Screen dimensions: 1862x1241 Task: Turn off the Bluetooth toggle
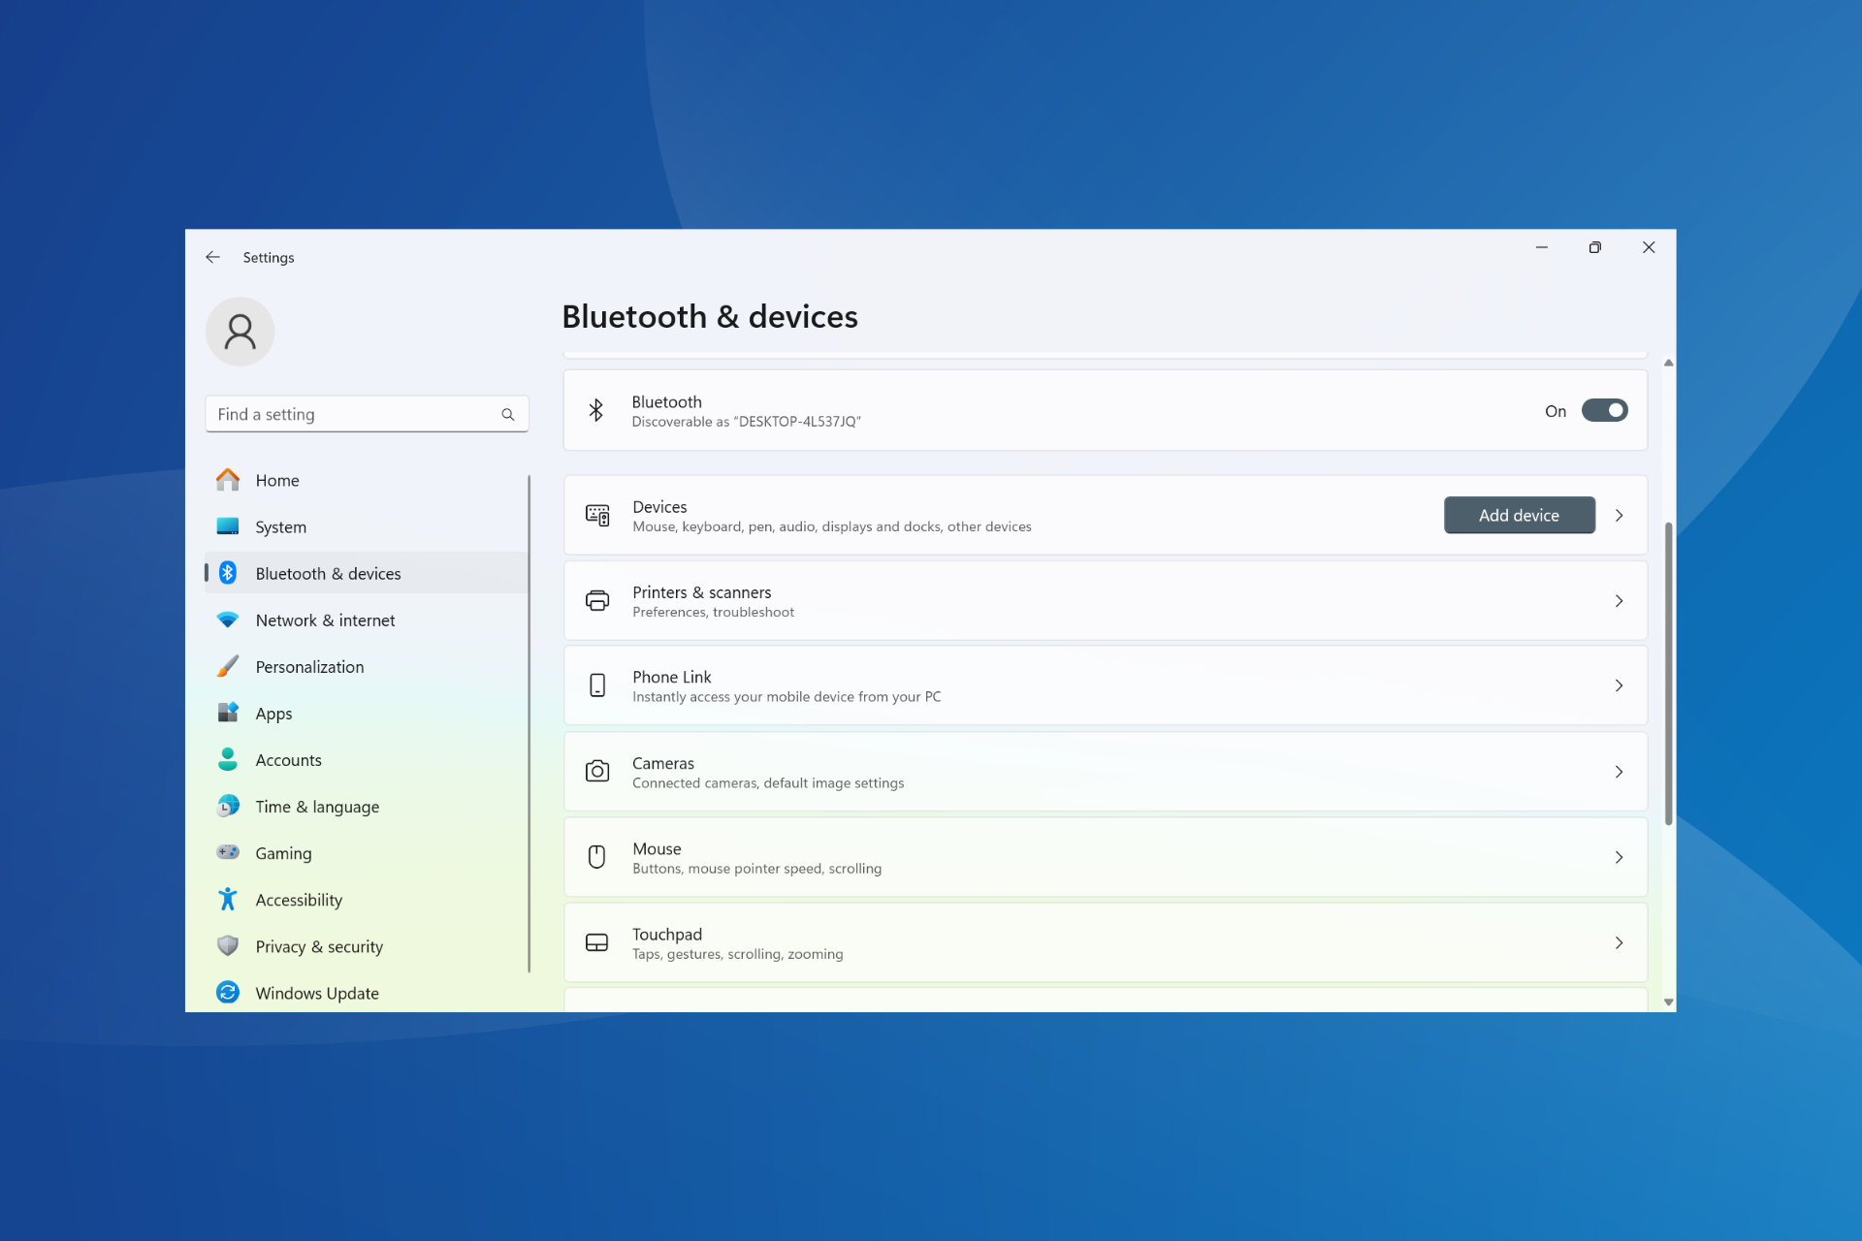(1604, 410)
